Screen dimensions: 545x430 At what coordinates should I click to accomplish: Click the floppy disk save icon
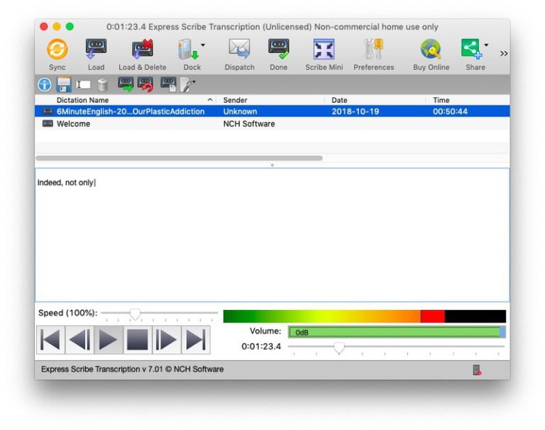(64, 84)
